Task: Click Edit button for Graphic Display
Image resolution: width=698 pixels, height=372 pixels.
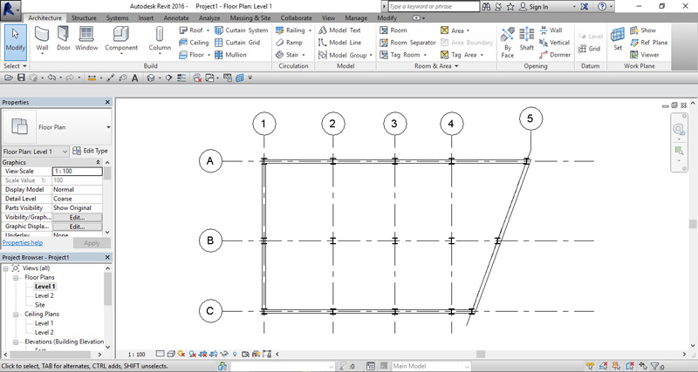Action: click(77, 227)
